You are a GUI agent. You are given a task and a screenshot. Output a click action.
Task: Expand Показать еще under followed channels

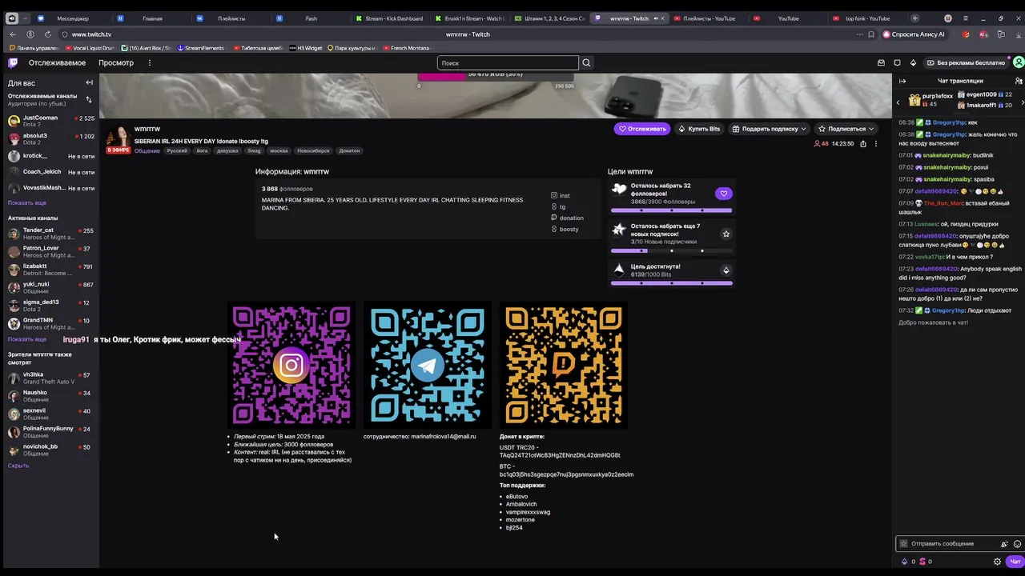point(27,202)
